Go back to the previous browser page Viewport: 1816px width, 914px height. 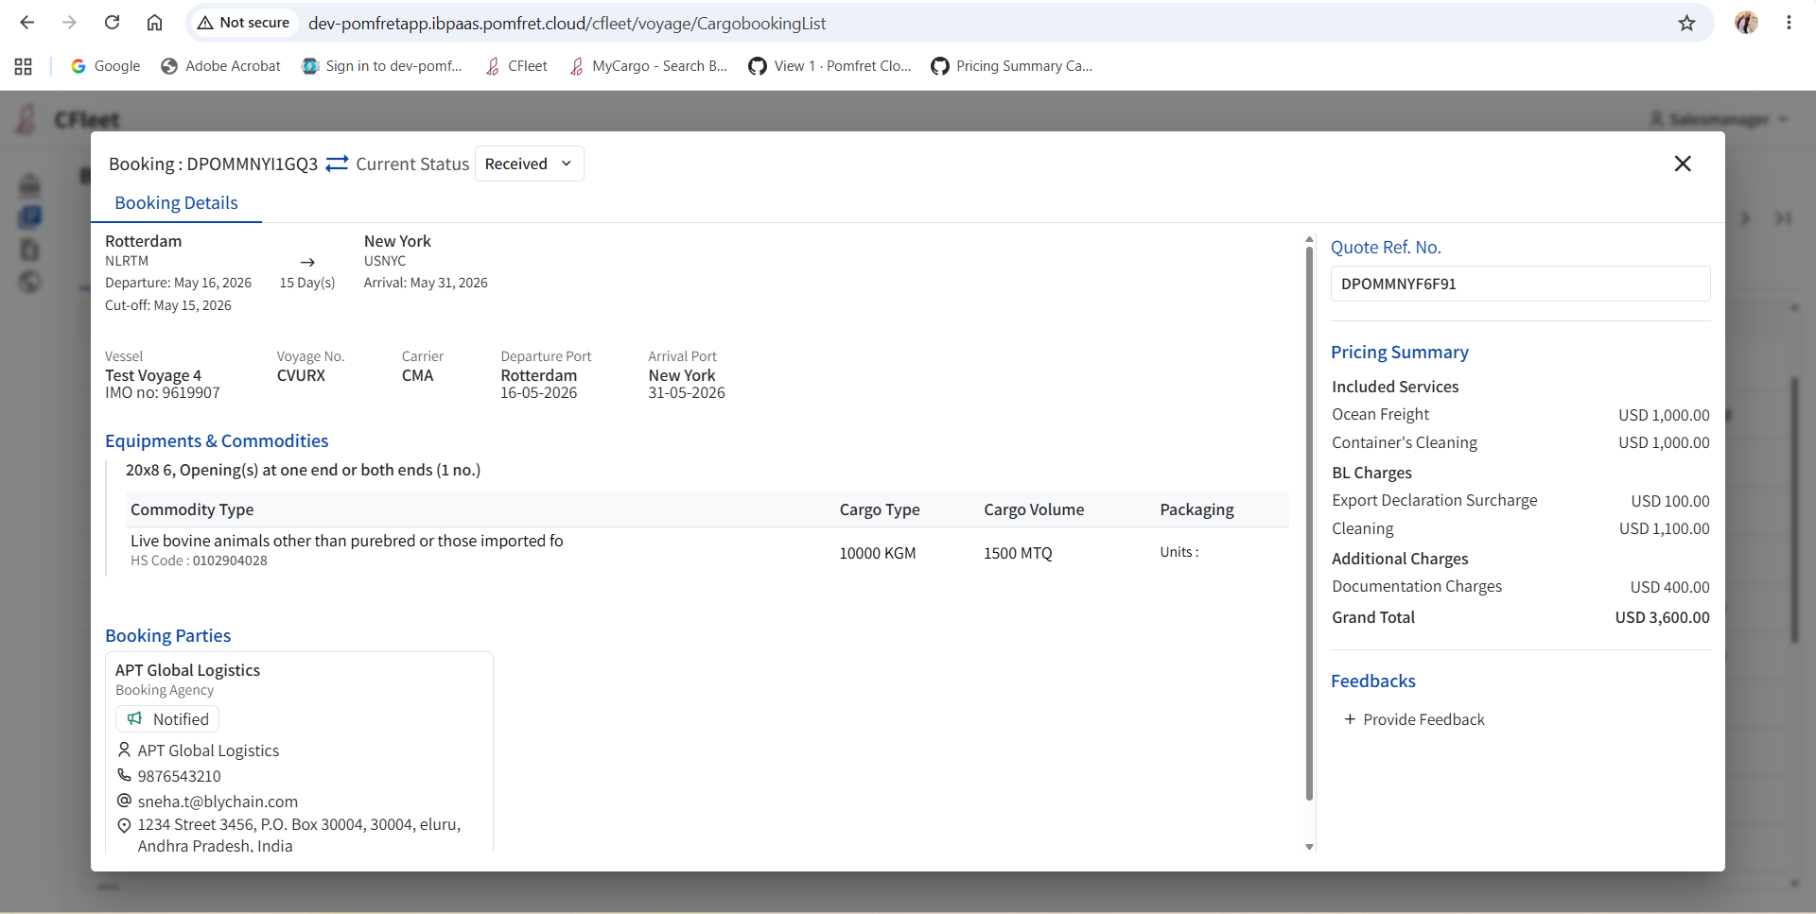[26, 23]
